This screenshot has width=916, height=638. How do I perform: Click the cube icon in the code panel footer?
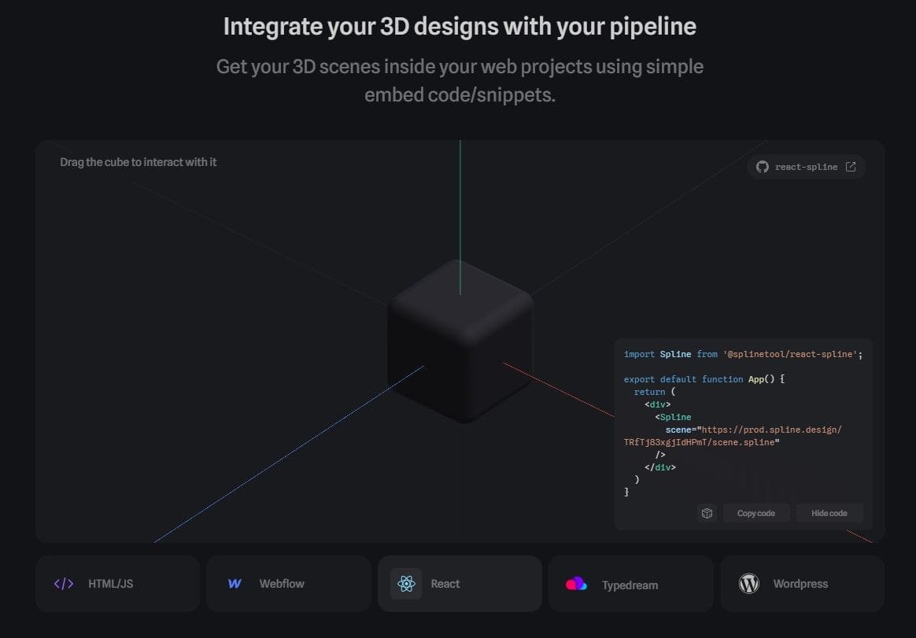click(706, 513)
